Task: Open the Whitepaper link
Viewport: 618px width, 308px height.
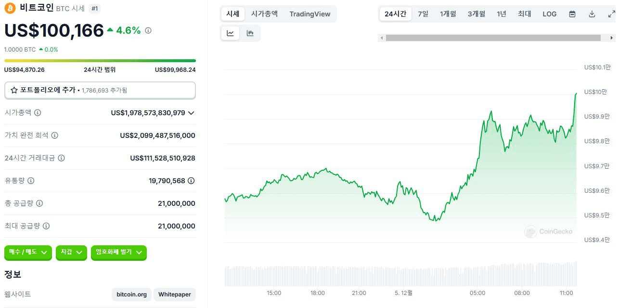Action: point(175,295)
